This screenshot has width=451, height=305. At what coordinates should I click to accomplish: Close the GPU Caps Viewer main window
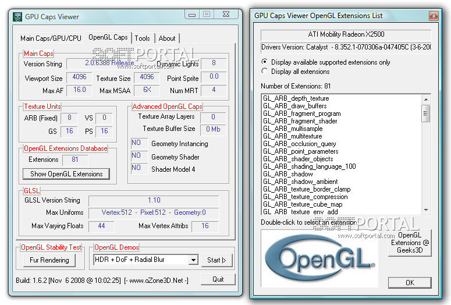(226, 15)
